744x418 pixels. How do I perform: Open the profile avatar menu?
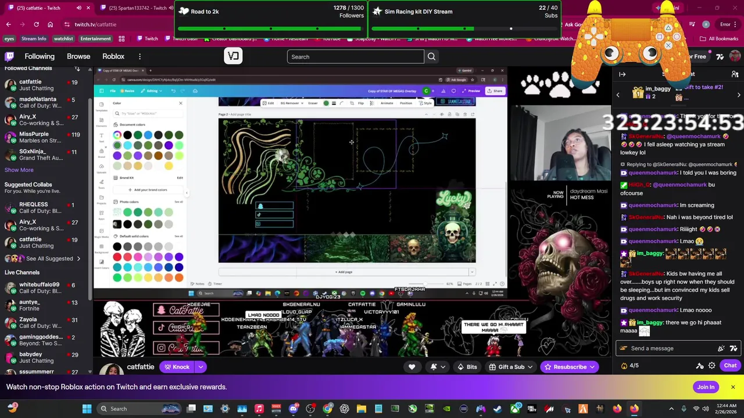point(735,56)
